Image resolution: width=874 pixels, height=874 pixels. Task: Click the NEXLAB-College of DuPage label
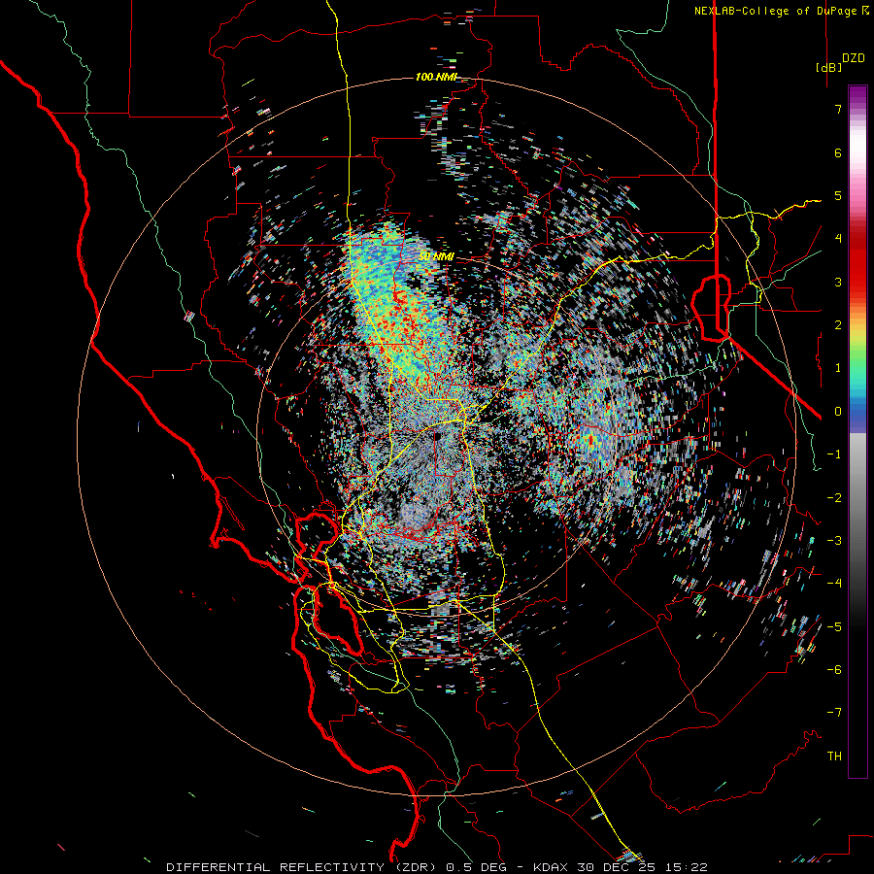point(775,11)
